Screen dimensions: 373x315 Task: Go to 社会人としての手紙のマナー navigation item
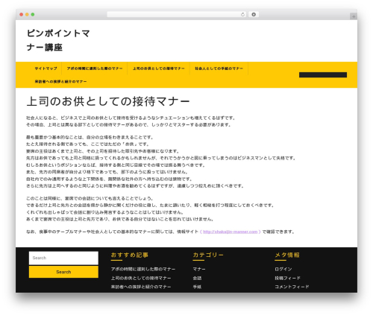219,69
